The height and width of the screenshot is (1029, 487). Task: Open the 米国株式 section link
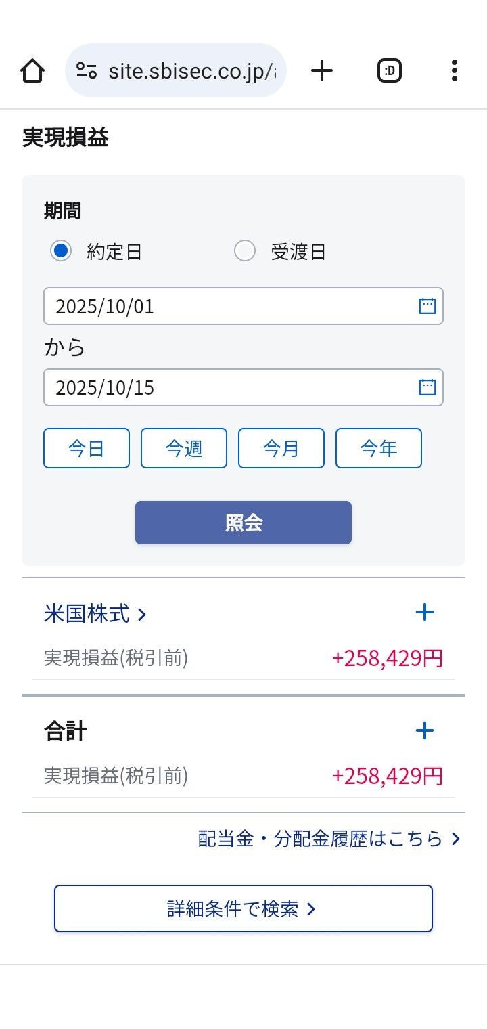95,614
